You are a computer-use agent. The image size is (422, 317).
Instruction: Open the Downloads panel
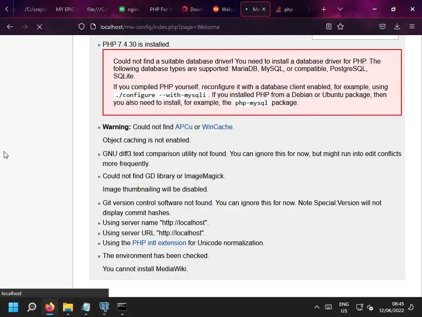[x=397, y=26]
